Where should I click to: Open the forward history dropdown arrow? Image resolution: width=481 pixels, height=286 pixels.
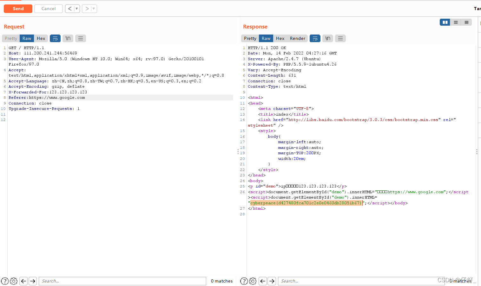[94, 9]
